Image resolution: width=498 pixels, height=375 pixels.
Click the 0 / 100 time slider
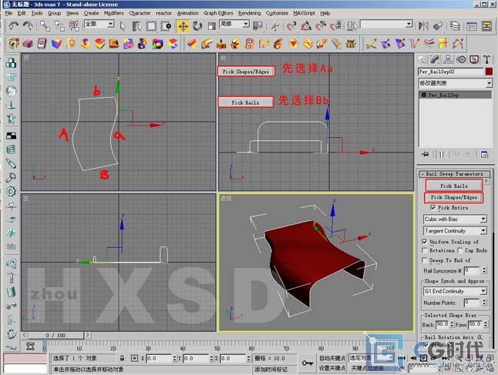coord(56,335)
